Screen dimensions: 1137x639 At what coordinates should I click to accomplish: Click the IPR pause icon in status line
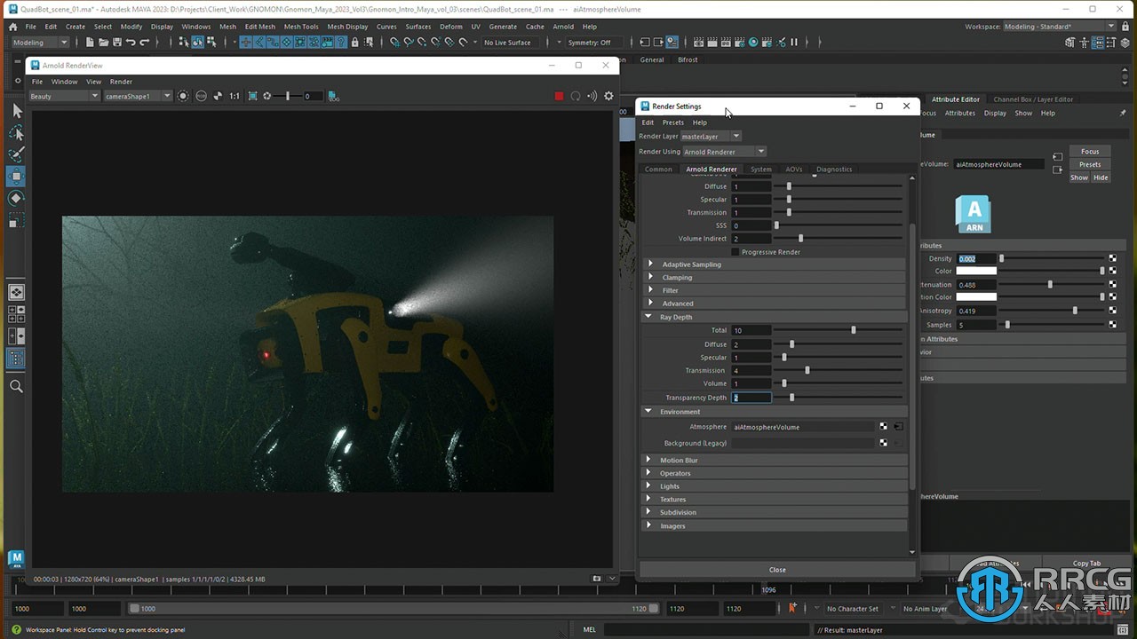point(794,42)
